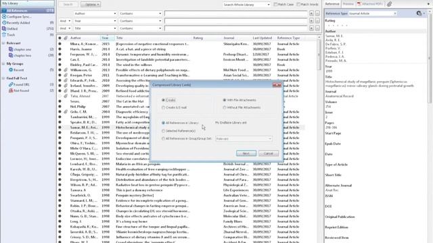This screenshot has height=243, width=433.
Task: Click the attachment paperclip on Williamson, G. row
Action: (66, 70)
